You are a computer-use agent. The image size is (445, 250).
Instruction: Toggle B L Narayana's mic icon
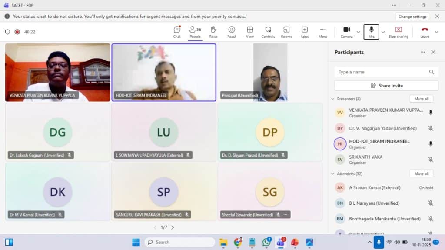point(431,203)
